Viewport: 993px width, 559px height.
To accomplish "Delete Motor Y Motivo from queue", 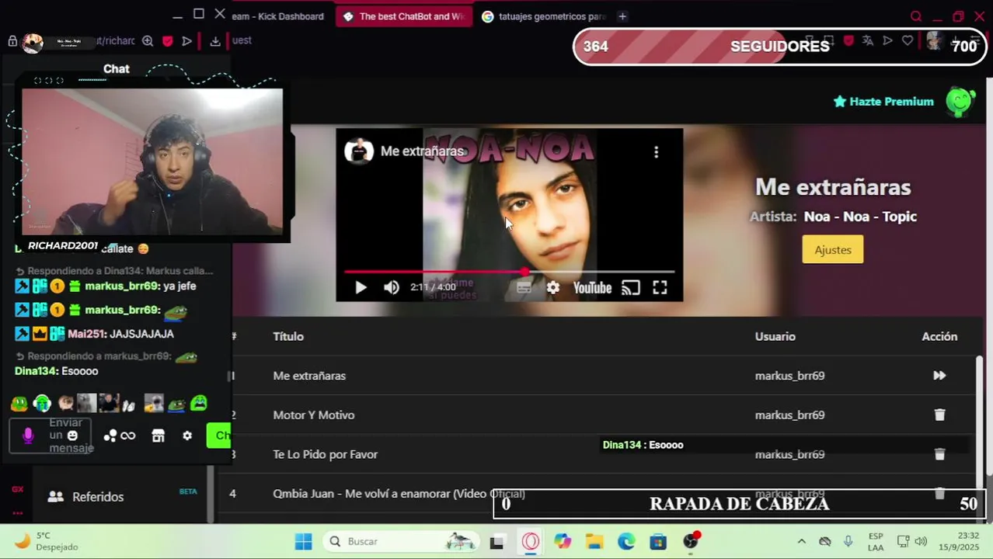I will 939,415.
